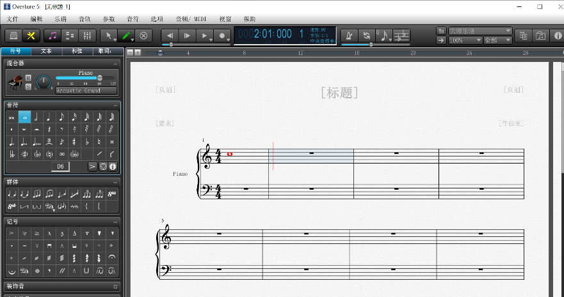The width and height of the screenshot is (564, 297).
Task: Select the quarter note
Action: click(x=49, y=117)
